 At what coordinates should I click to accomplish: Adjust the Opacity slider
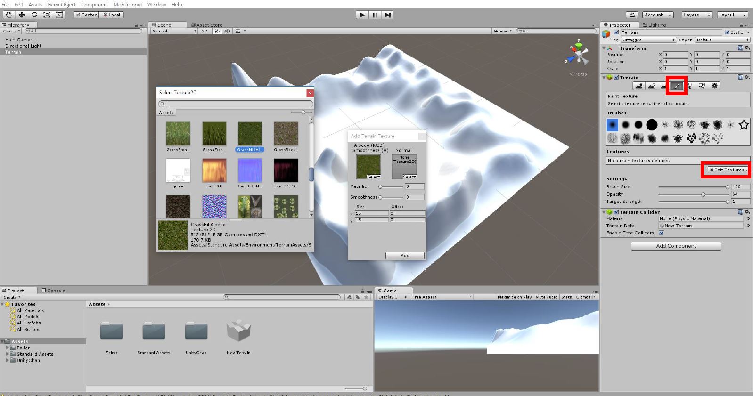click(x=693, y=194)
